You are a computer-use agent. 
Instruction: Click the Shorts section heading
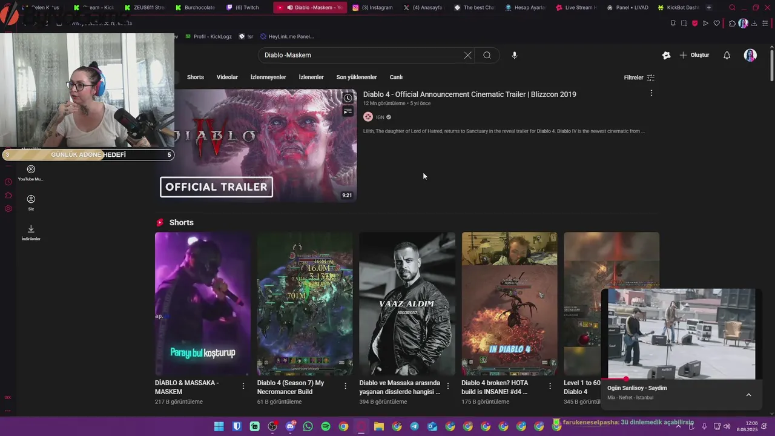pos(181,222)
